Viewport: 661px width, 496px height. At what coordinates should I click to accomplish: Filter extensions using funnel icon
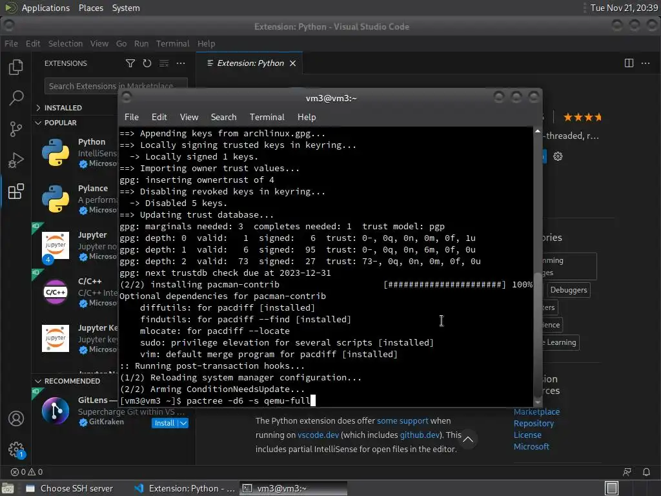pos(130,63)
